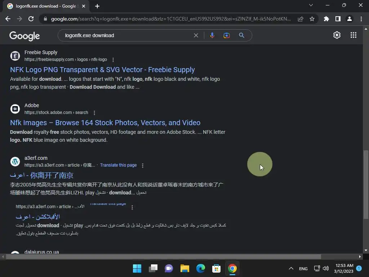Open a3erf.com result options menu
Image resolution: width=369 pixels, height=277 pixels.
tap(143, 165)
